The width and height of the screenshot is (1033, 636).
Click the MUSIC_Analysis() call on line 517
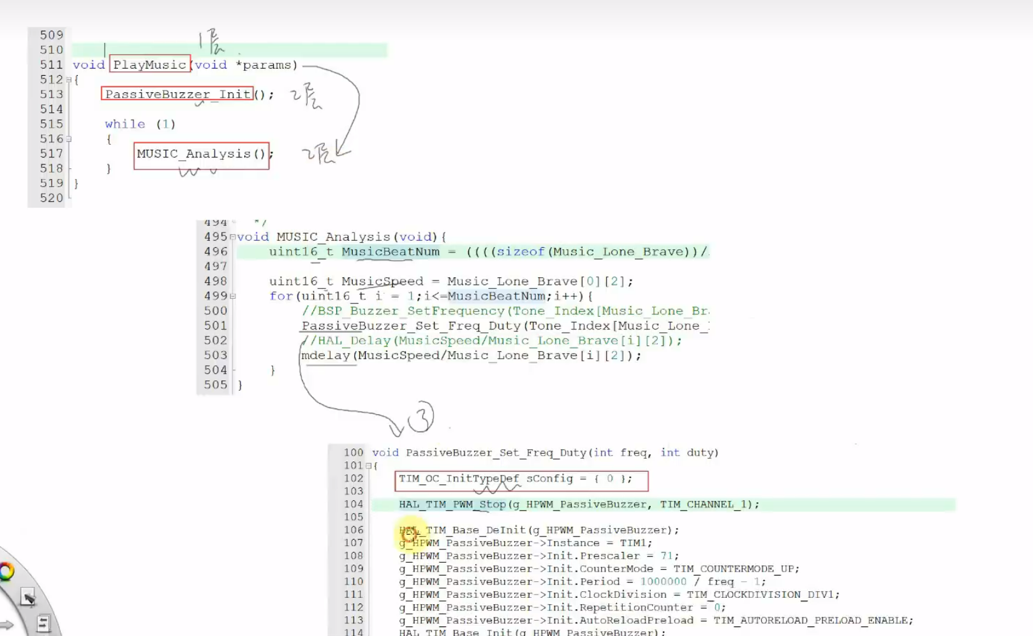point(201,154)
